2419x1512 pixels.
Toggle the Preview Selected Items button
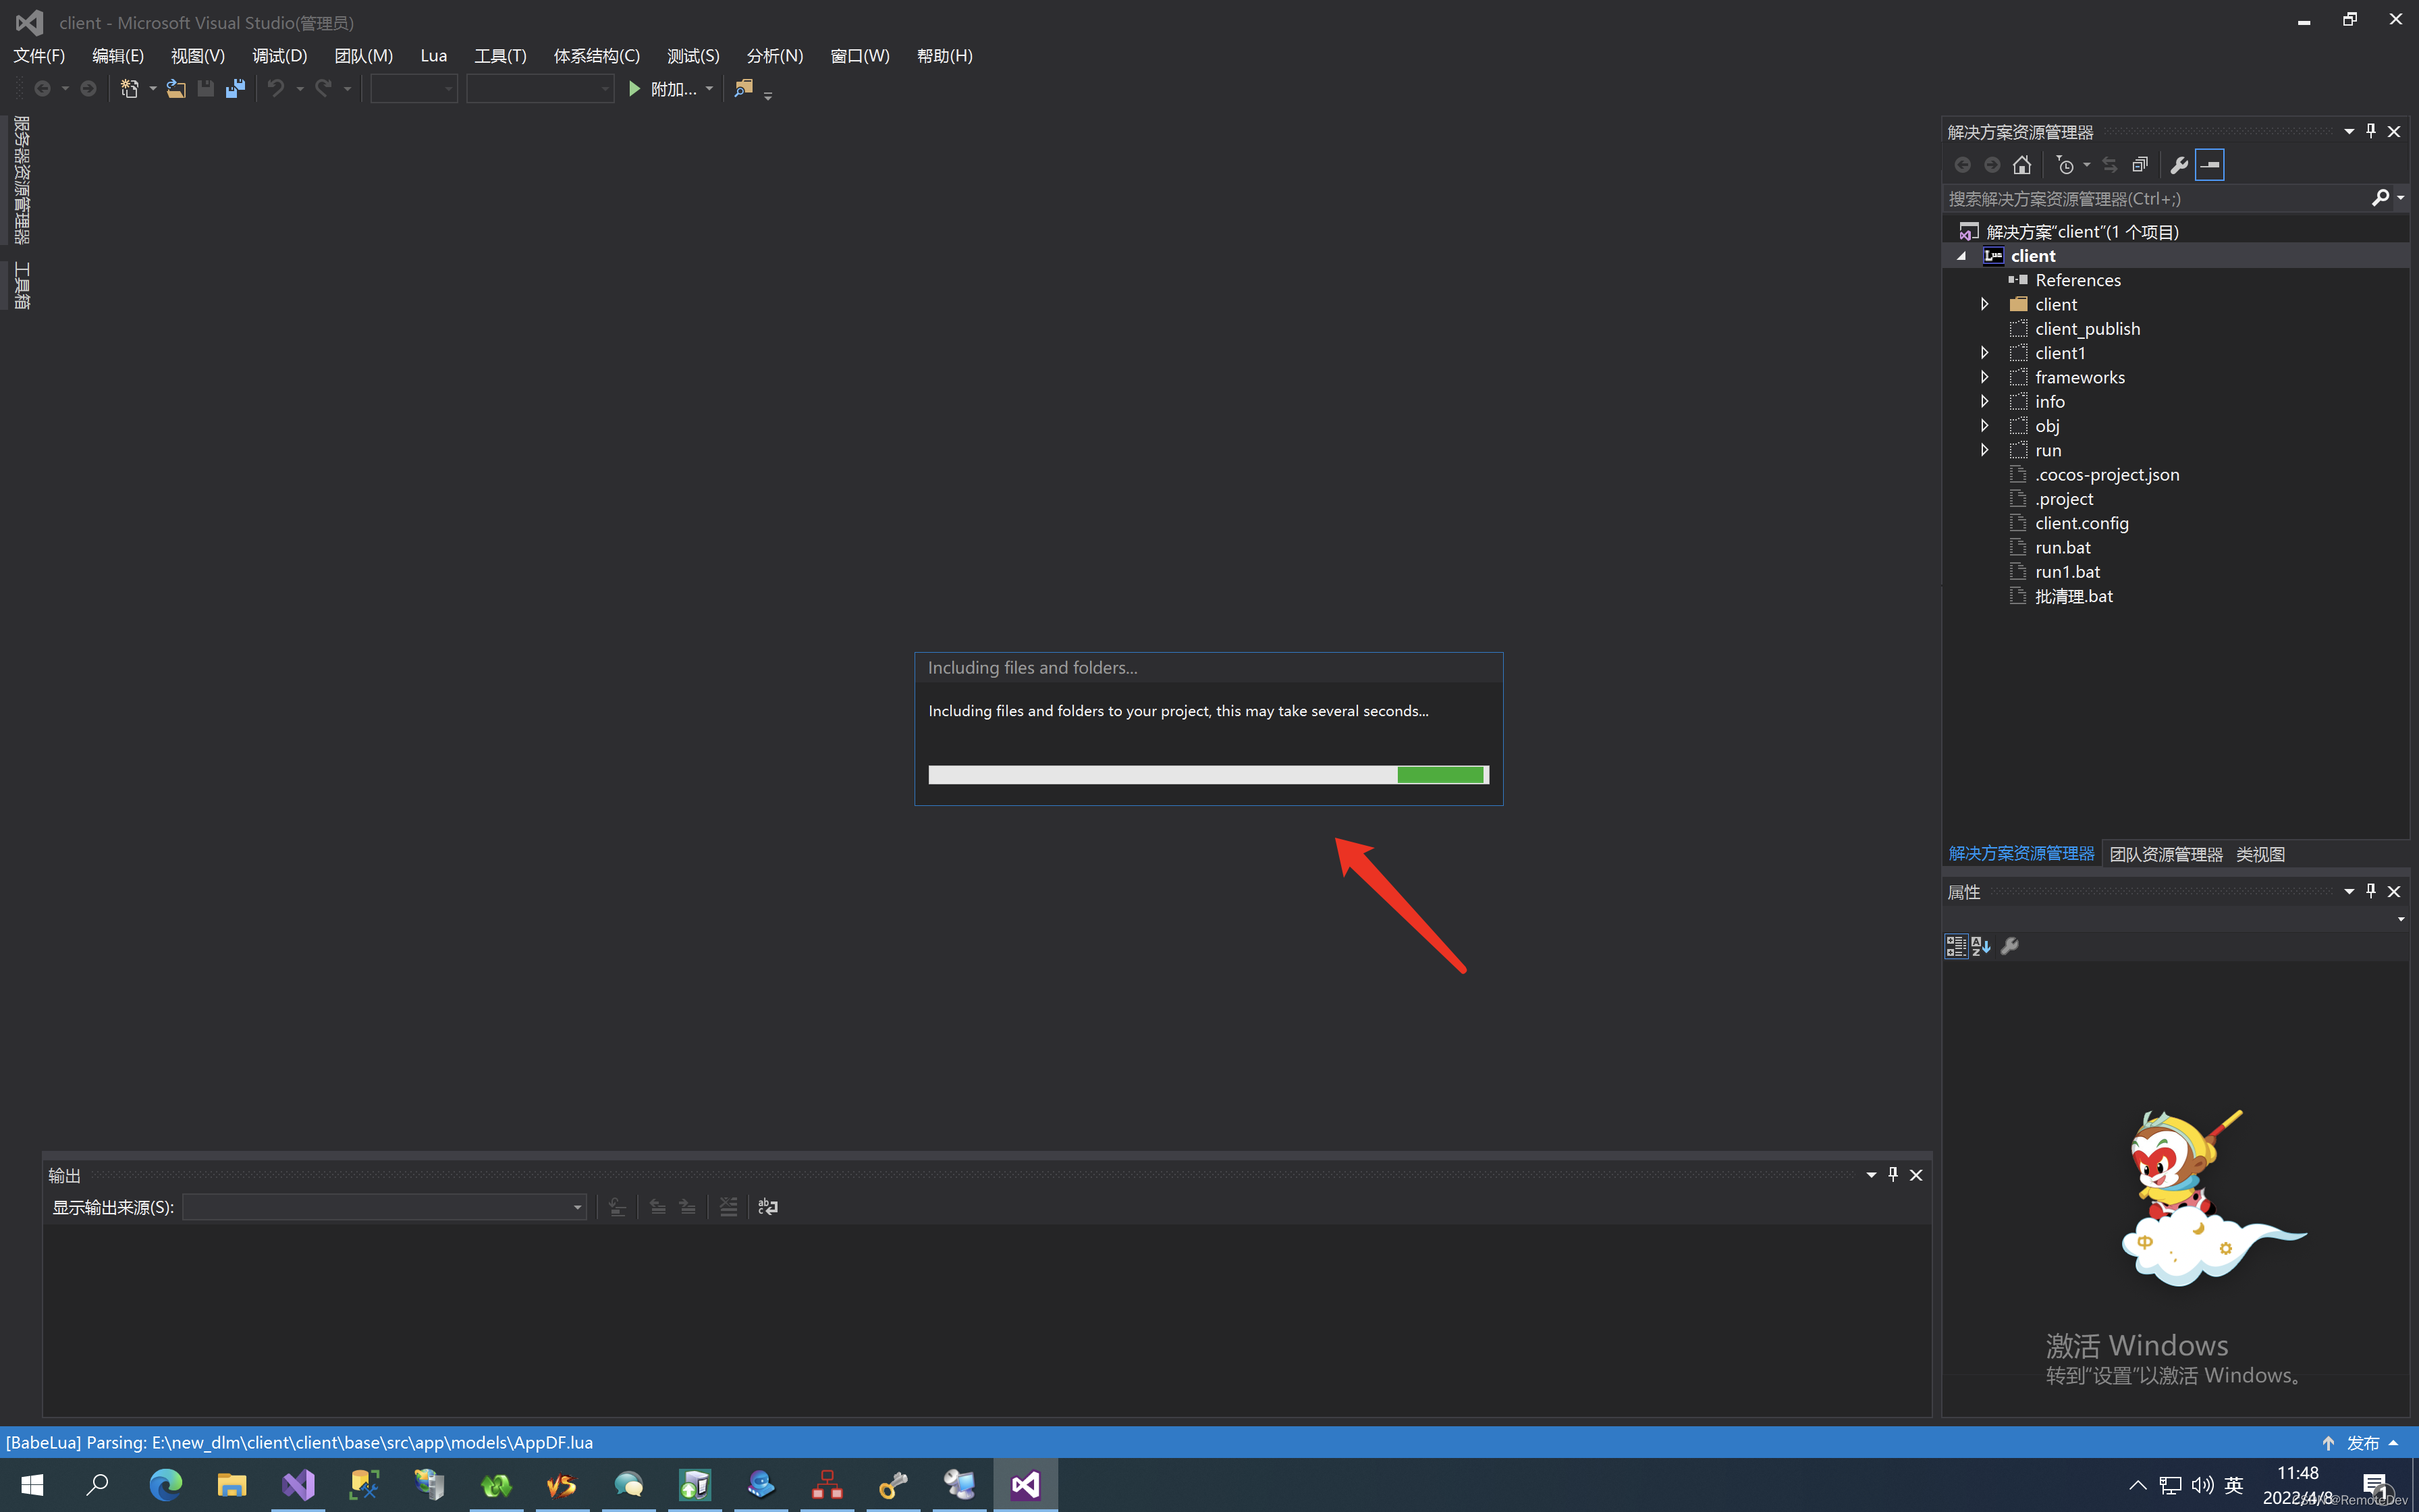tap(2210, 165)
